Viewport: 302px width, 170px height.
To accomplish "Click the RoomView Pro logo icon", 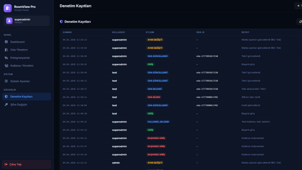I will pyautogui.click(x=8, y=8).
